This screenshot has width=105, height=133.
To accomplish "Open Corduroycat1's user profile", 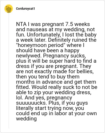I will click(25, 9).
